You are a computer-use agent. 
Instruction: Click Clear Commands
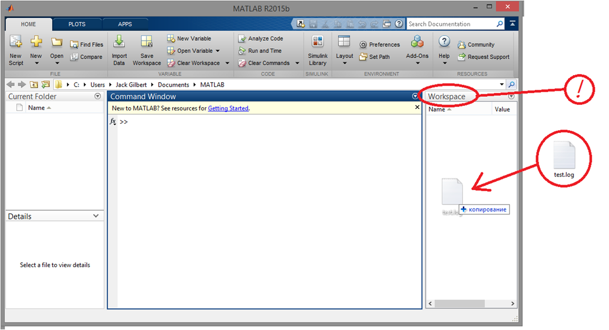[264, 63]
